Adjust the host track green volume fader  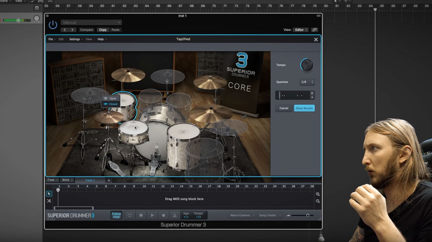pyautogui.click(x=17, y=20)
